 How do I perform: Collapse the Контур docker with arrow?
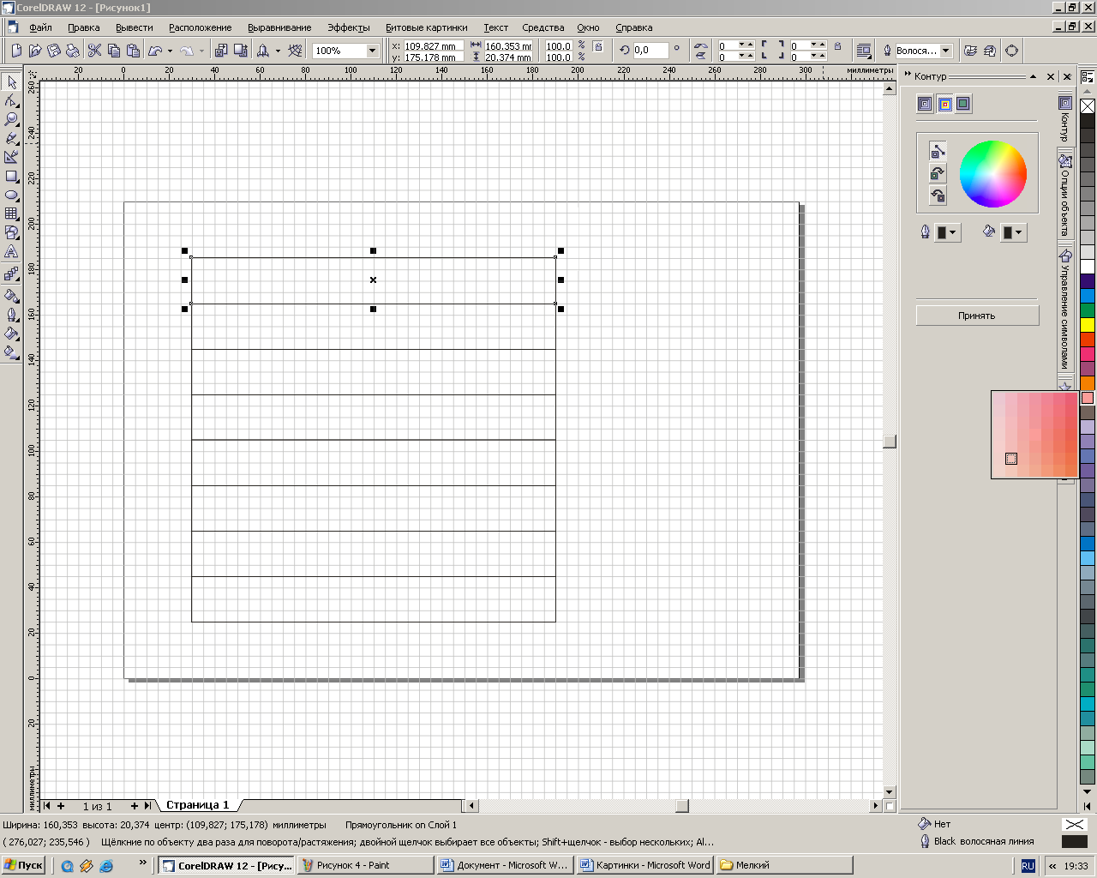pyautogui.click(x=1034, y=76)
